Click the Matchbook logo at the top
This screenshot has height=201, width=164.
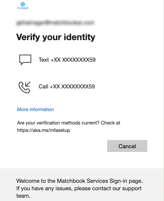tap(23, 6)
